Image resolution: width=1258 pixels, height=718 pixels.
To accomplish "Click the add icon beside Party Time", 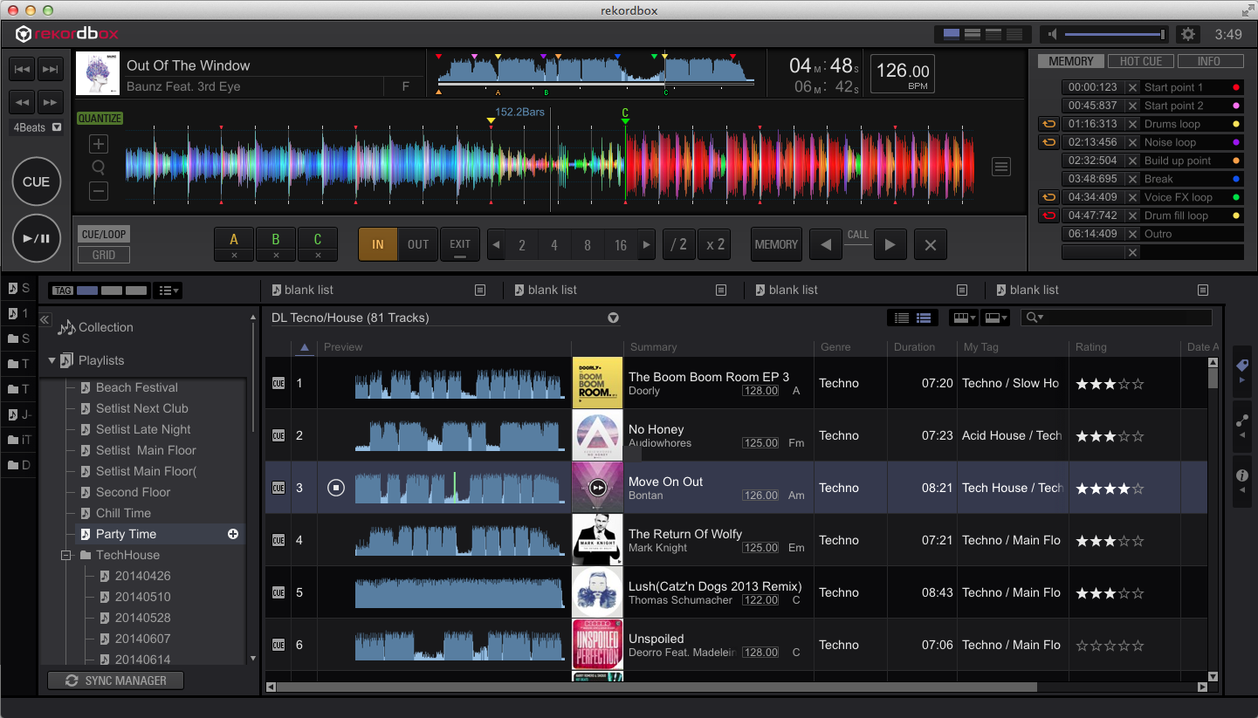I will pyautogui.click(x=233, y=534).
